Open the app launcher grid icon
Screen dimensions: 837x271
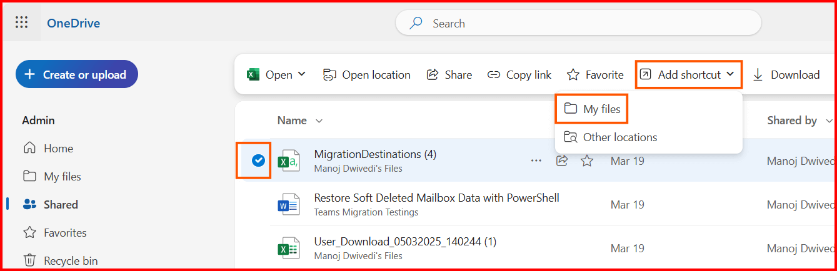click(x=22, y=23)
